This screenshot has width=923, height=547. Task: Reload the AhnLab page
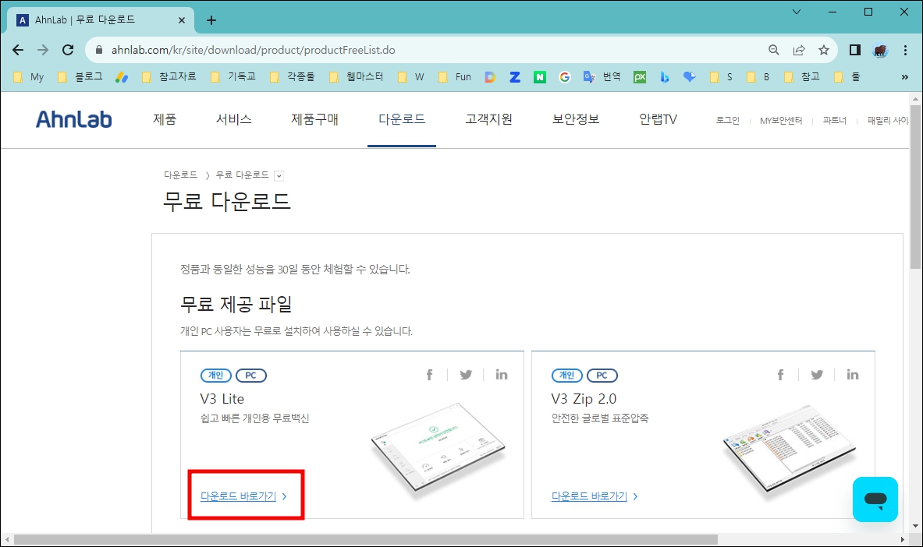click(69, 50)
